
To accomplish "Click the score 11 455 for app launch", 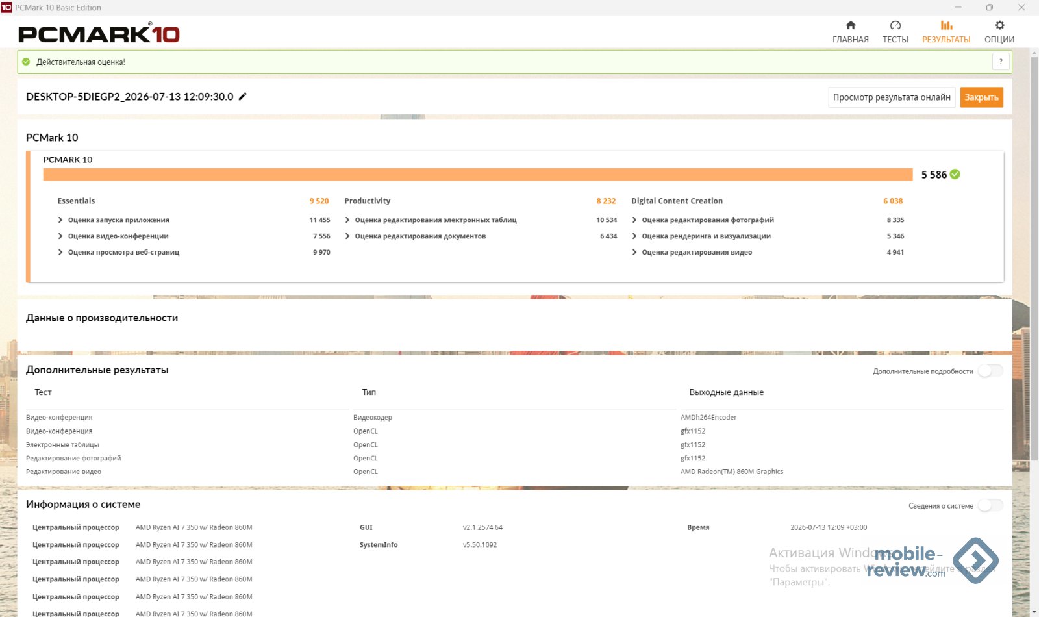I will point(319,220).
